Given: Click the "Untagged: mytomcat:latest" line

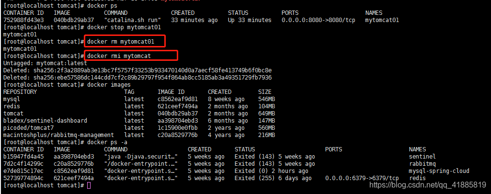Looking at the screenshot, I should [x=45, y=63].
